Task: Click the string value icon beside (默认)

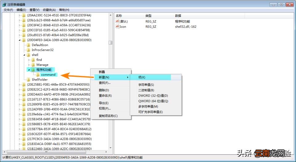Action: tap(117, 21)
